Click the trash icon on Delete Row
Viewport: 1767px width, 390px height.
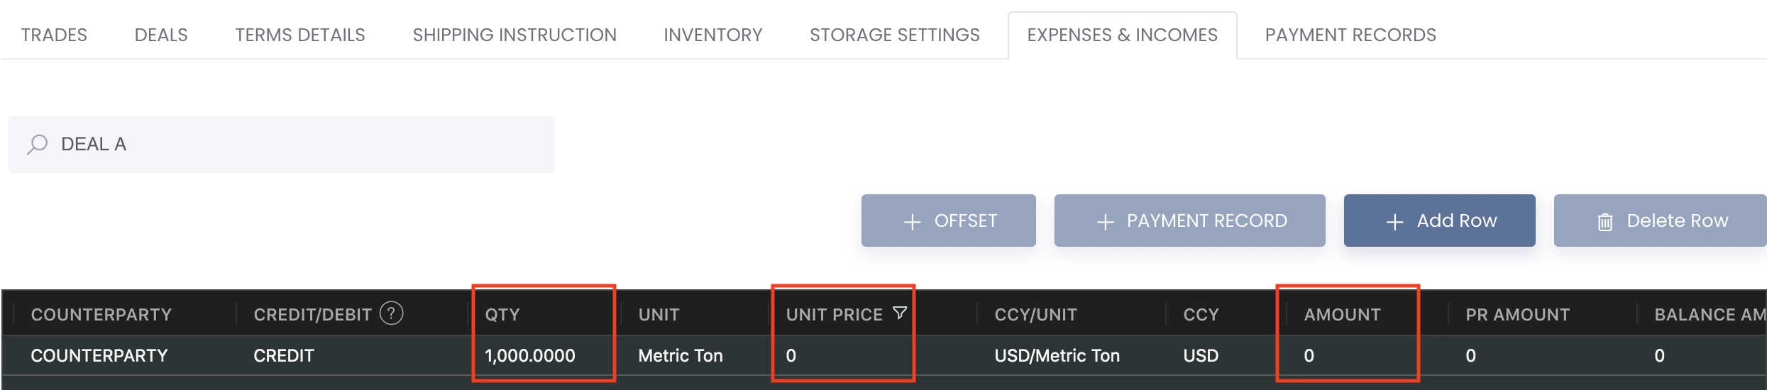coord(1605,222)
